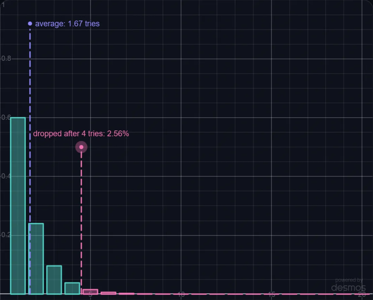Click the y-axis label 0.4
Screen dimensions: 373x300
tap(6, 176)
